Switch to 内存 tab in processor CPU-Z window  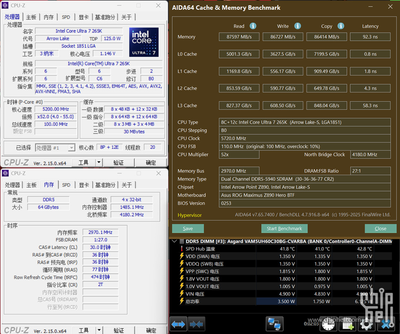click(x=49, y=17)
